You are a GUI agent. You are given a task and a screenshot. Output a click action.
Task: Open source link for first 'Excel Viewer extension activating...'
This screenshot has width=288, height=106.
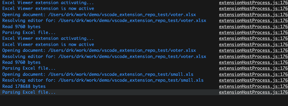pos(254,3)
